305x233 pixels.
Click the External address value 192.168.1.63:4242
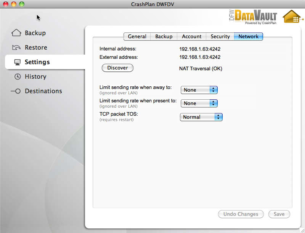(200, 57)
